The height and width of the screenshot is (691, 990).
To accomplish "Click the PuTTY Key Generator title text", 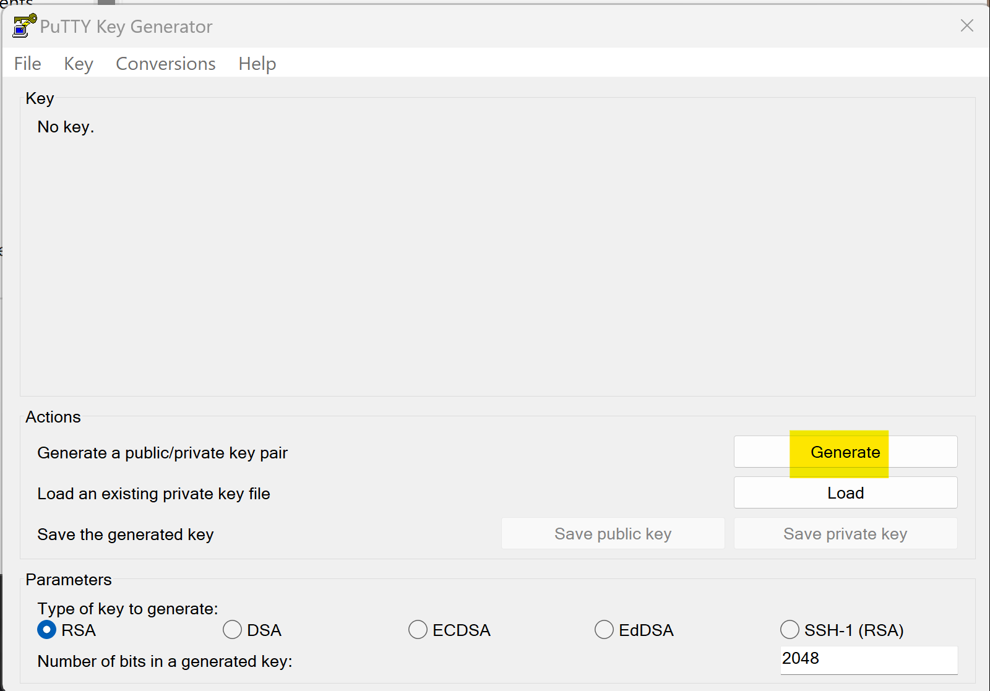I will [126, 27].
